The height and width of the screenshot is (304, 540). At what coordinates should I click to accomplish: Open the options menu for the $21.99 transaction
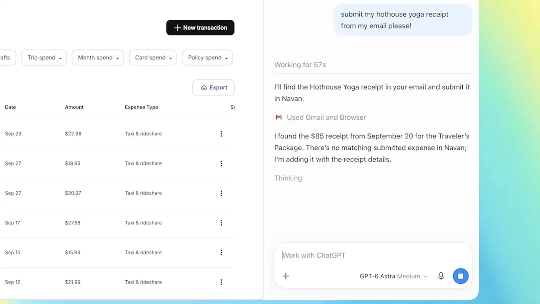pyautogui.click(x=221, y=282)
